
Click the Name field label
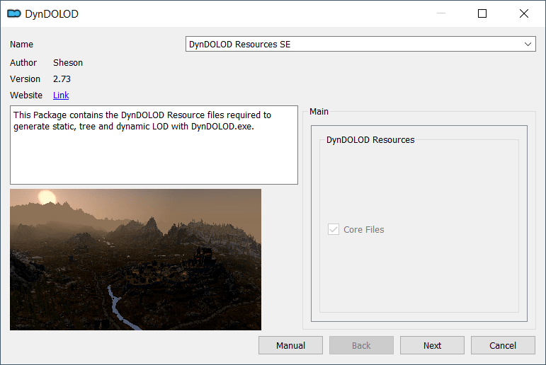(21, 44)
